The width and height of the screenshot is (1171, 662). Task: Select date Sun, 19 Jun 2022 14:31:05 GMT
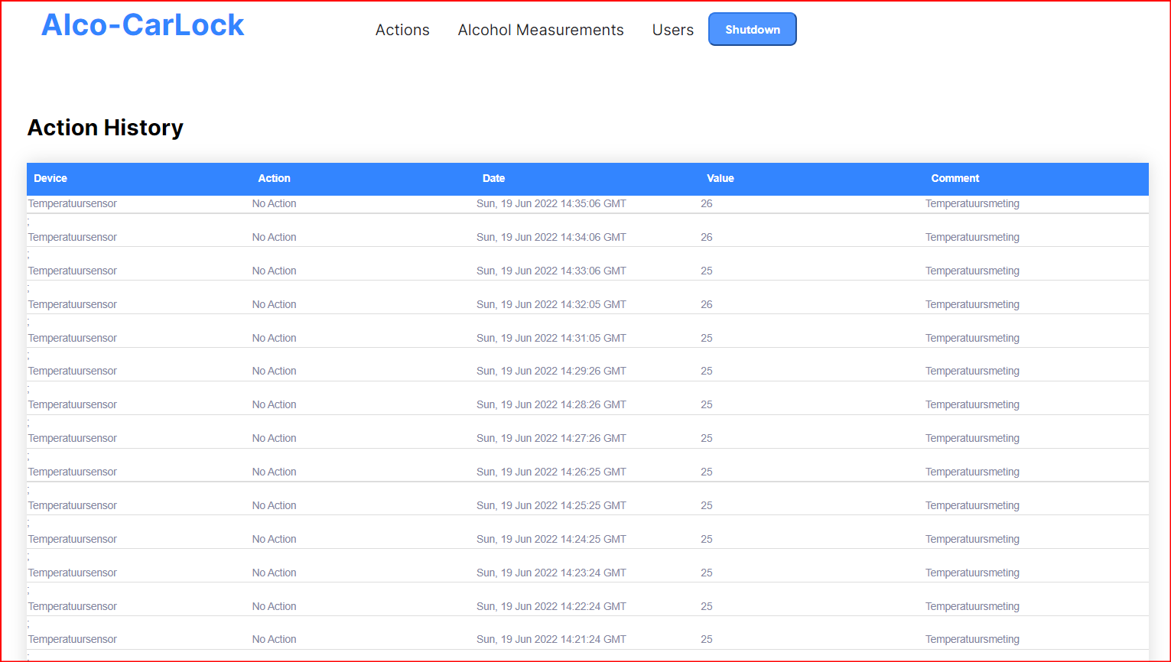click(551, 338)
